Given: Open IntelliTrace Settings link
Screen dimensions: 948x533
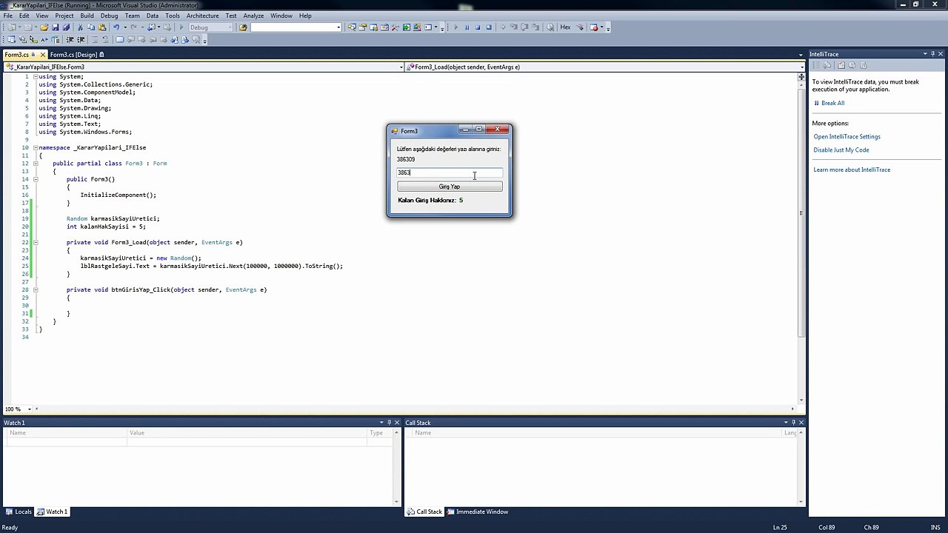Looking at the screenshot, I should coord(847,137).
